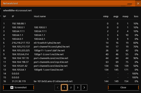Click the 90% loss value in row 10
This screenshot has height=93, width=141.
(136, 58)
